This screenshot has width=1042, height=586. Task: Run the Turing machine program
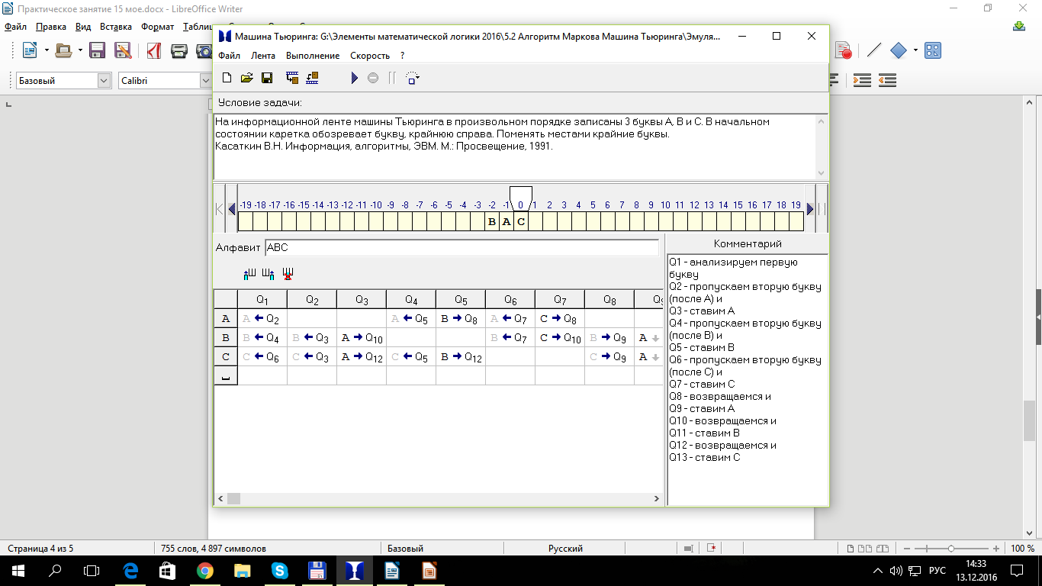354,78
